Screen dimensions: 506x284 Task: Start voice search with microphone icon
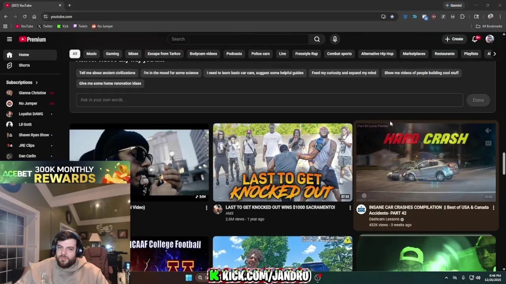335,39
